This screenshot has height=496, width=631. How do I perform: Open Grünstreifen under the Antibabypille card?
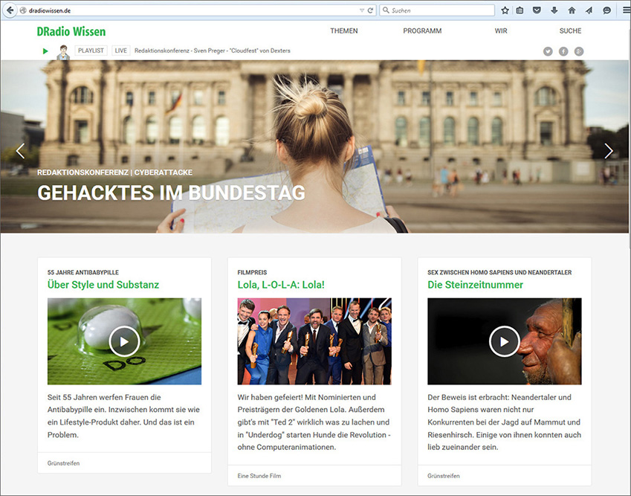coord(63,463)
